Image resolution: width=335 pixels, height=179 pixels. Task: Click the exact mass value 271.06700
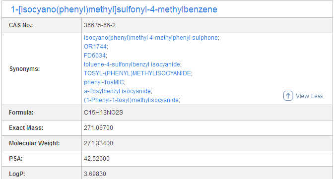coord(98,128)
